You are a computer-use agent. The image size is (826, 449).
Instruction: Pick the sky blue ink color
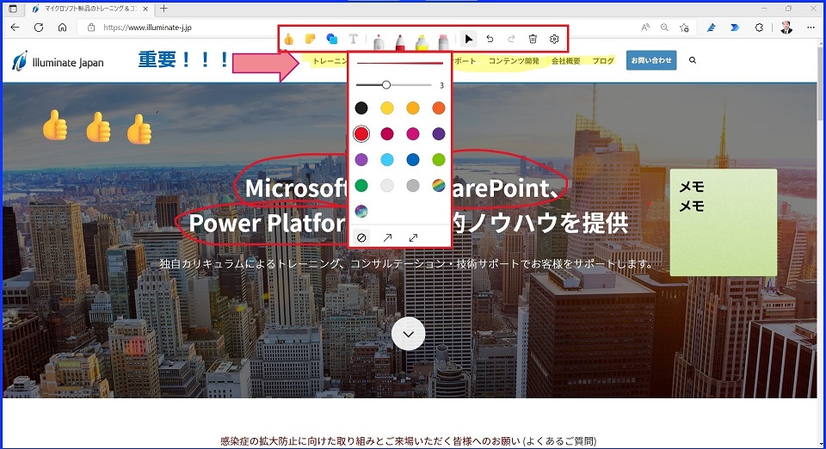(x=387, y=159)
